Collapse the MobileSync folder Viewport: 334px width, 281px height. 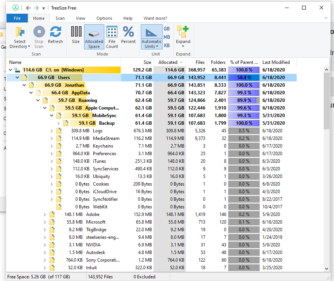click(x=51, y=116)
